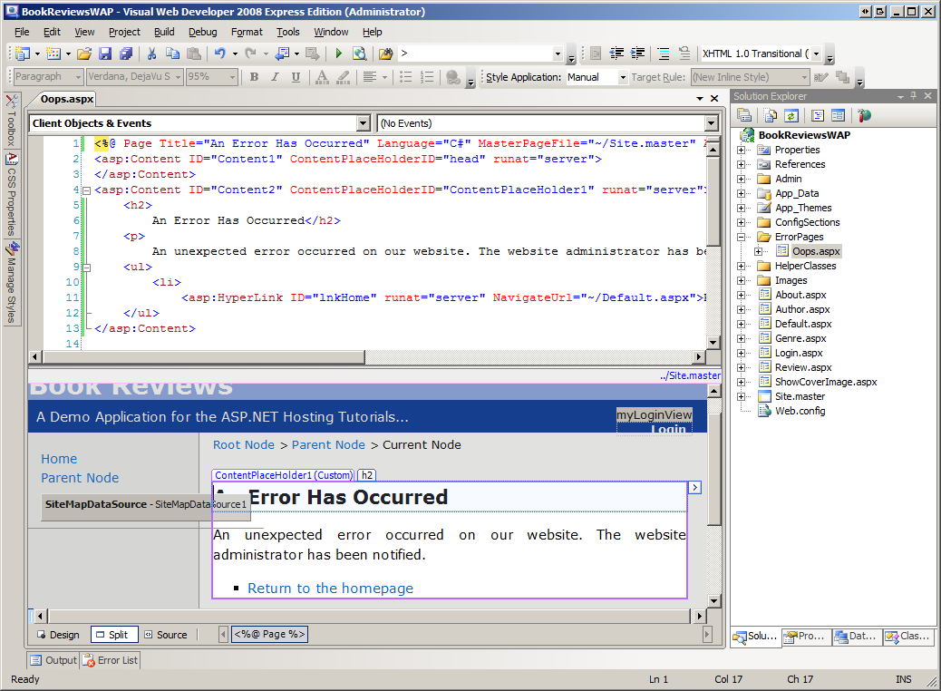This screenshot has width=941, height=691.
Task: Select Web.config in Solution Explorer
Action: click(x=800, y=411)
